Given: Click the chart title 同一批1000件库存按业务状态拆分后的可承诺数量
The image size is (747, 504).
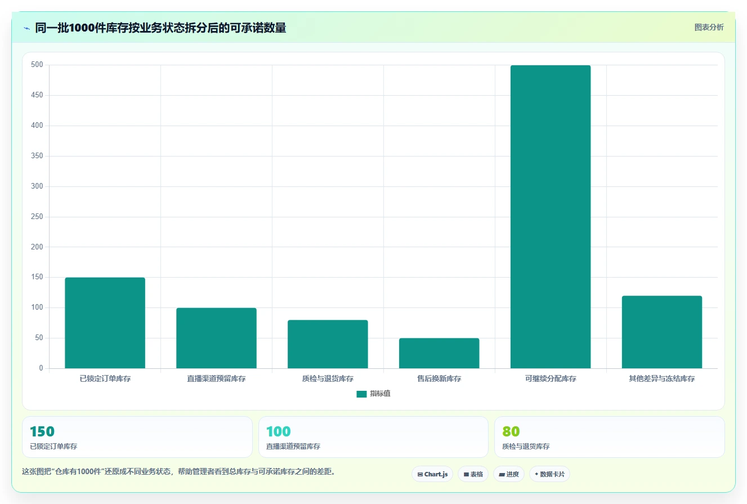Looking at the screenshot, I should (x=160, y=28).
